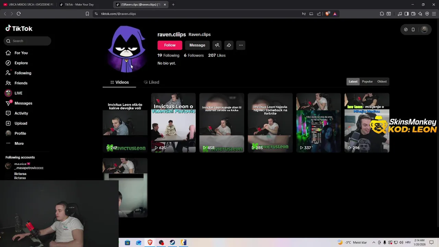Click the tiktok.com address bar

point(197,14)
